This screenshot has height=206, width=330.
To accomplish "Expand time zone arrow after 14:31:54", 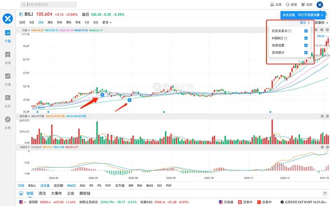I will (326, 202).
